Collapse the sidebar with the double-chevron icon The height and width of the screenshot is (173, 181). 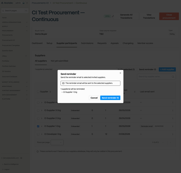[x=27, y=3]
